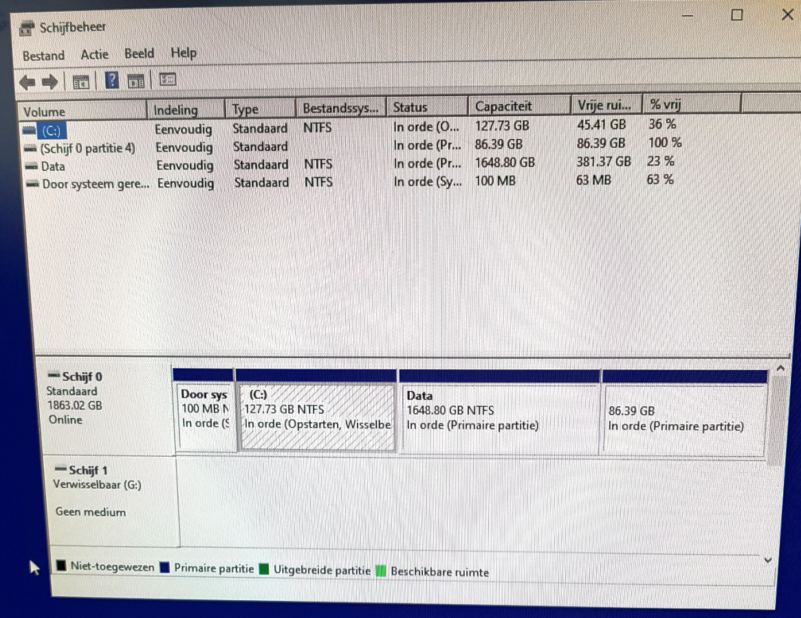The width and height of the screenshot is (801, 618).
Task: Click the properties/settings list toolbar icon
Action: [168, 79]
